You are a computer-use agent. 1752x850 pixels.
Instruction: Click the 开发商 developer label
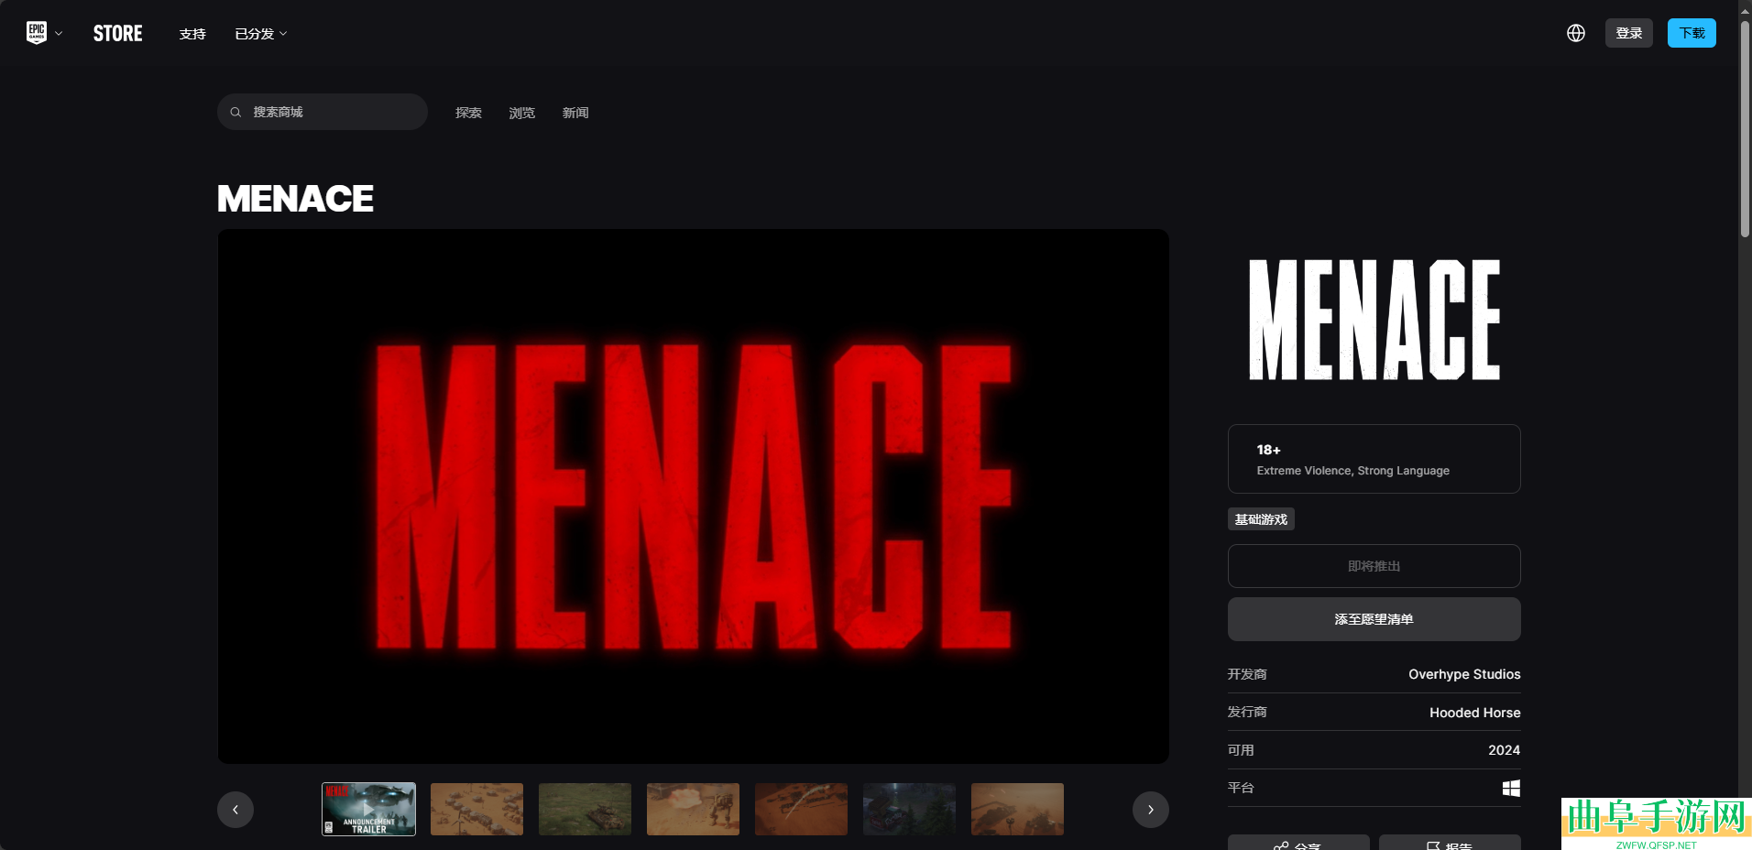pos(1247,674)
